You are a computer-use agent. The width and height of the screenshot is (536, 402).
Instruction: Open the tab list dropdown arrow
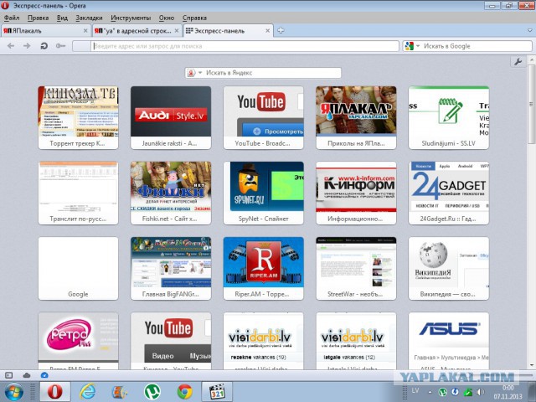[529, 31]
